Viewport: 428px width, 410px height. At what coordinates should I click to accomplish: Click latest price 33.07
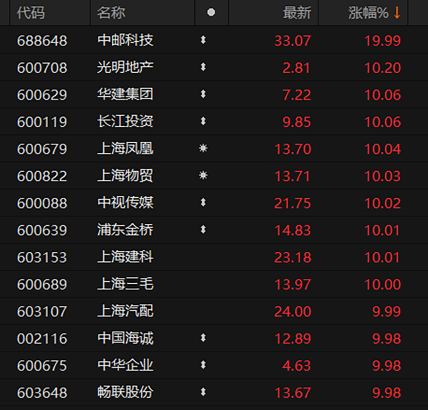(x=293, y=41)
